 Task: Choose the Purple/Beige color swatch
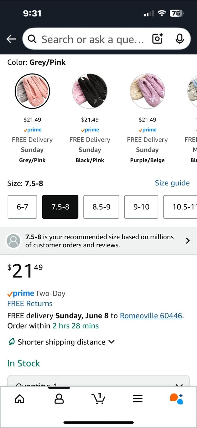click(147, 91)
